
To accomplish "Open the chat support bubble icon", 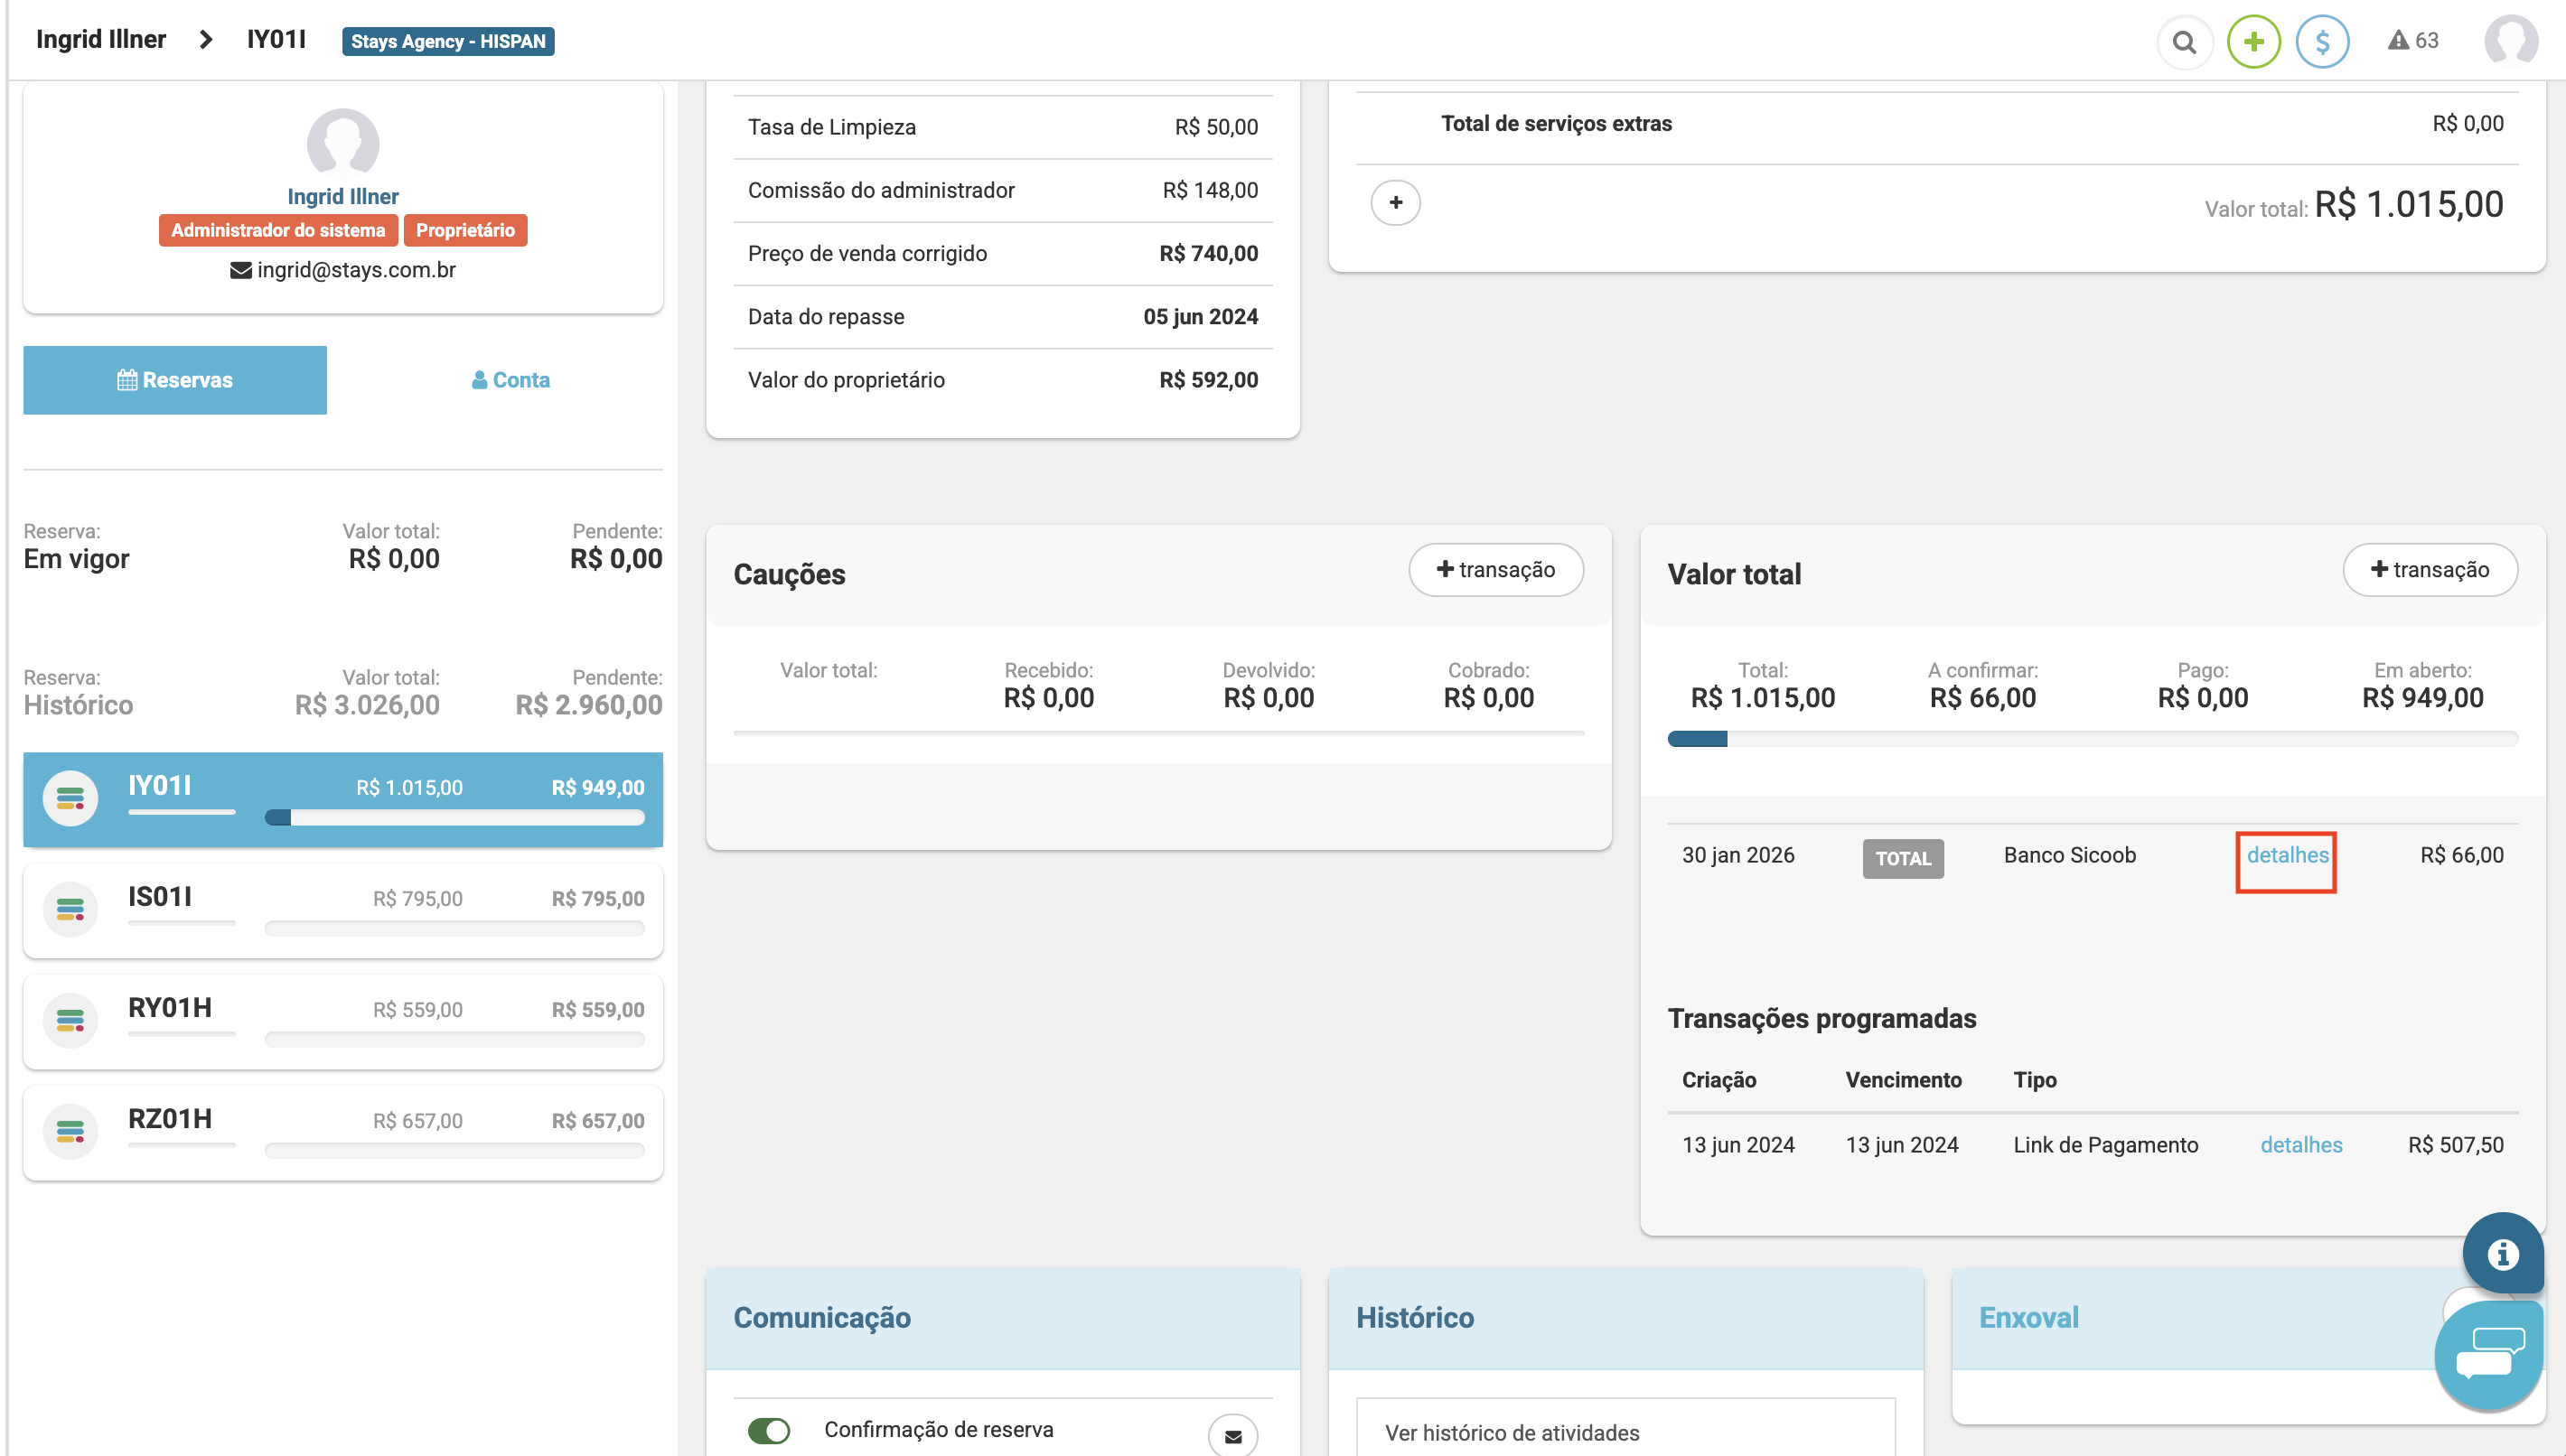I will click(2488, 1352).
